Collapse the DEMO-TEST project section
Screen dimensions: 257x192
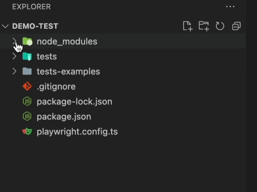pyautogui.click(x=5, y=26)
